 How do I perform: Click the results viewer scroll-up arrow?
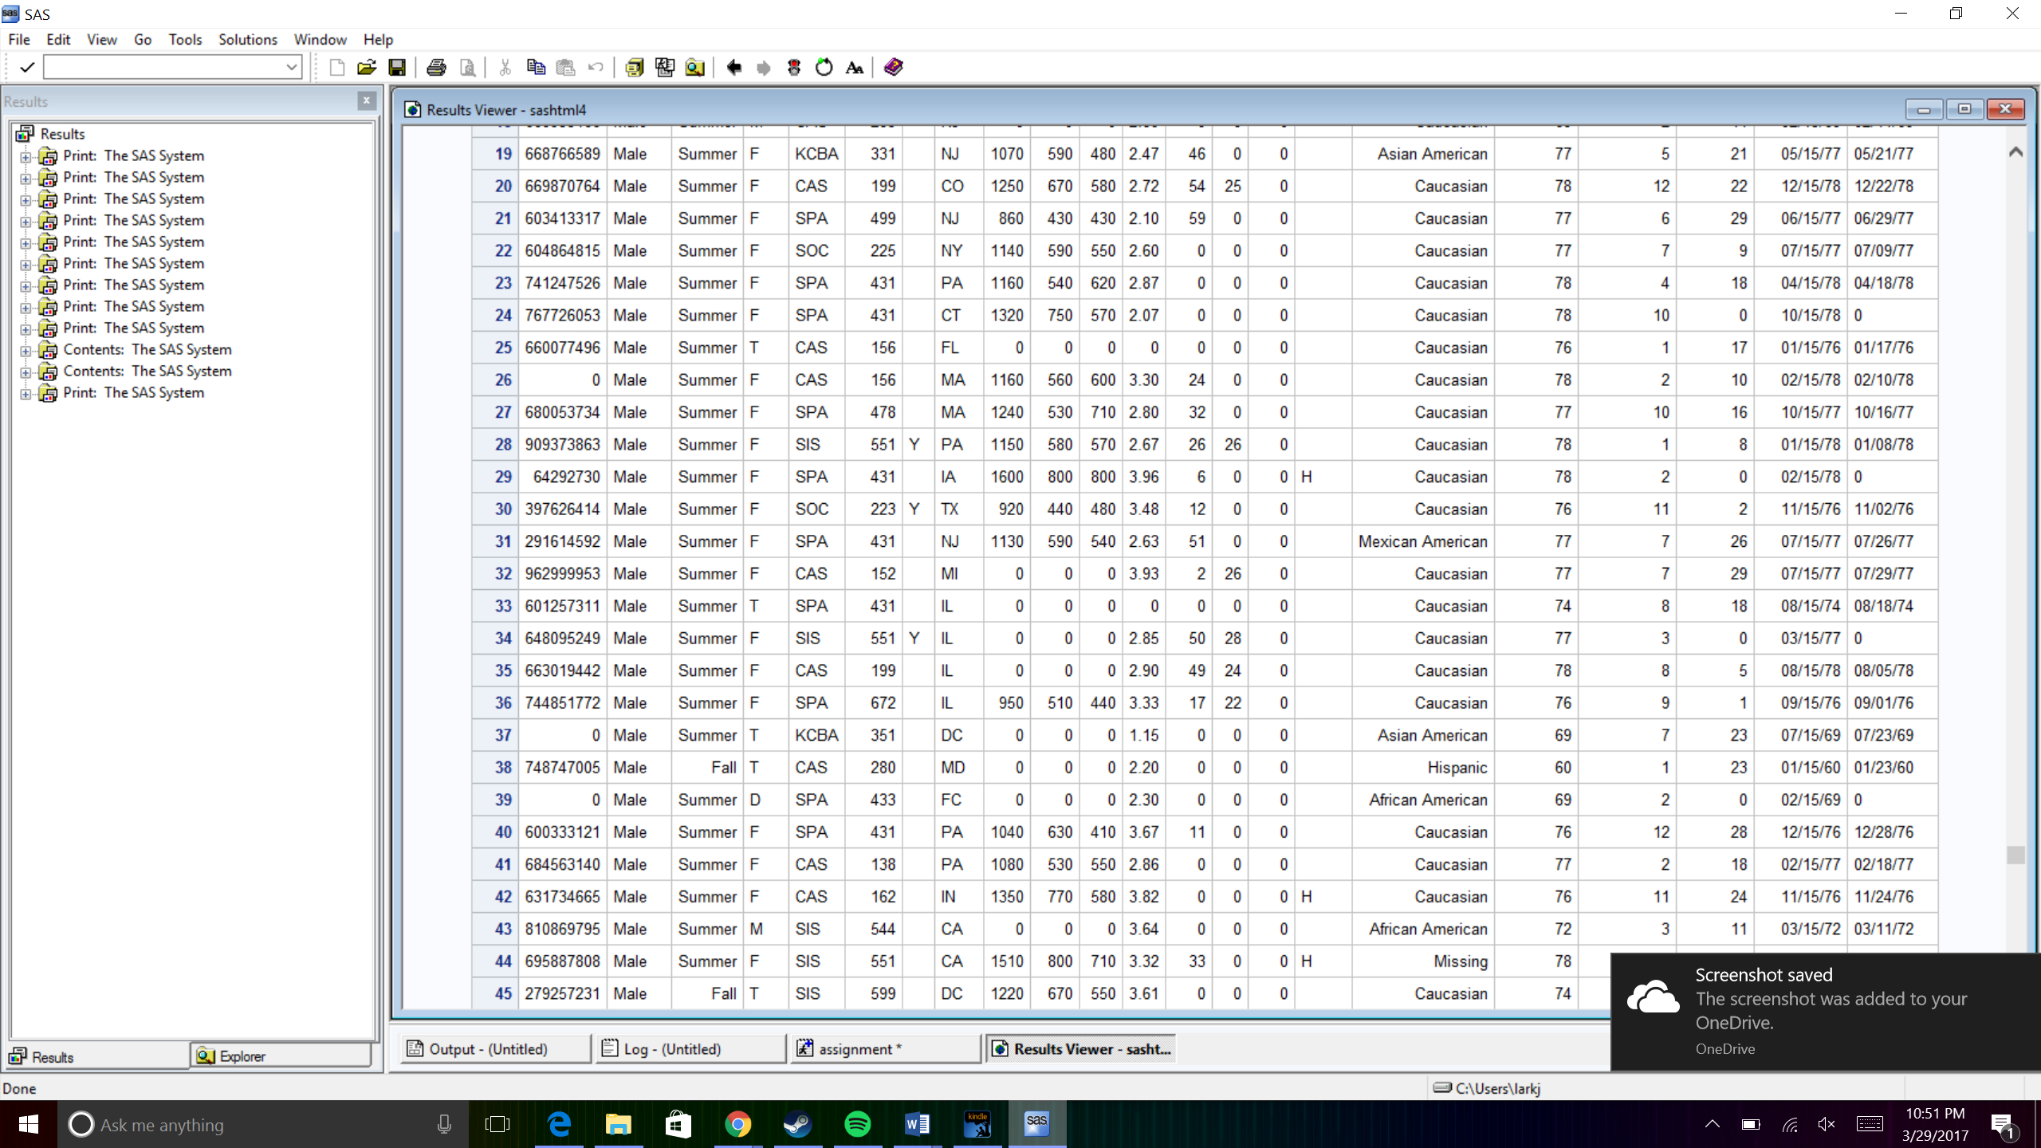2015,151
